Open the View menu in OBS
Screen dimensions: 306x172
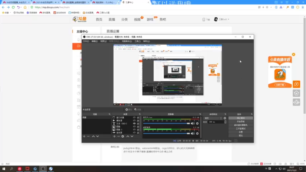coord(103,41)
